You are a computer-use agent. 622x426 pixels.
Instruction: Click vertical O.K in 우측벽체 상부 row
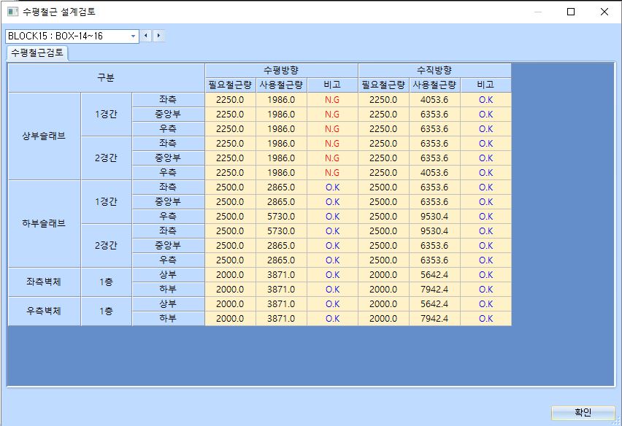click(x=485, y=304)
